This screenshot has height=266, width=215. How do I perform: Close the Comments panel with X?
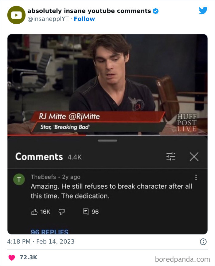click(194, 156)
